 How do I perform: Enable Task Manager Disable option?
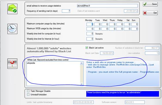pos(28,91)
